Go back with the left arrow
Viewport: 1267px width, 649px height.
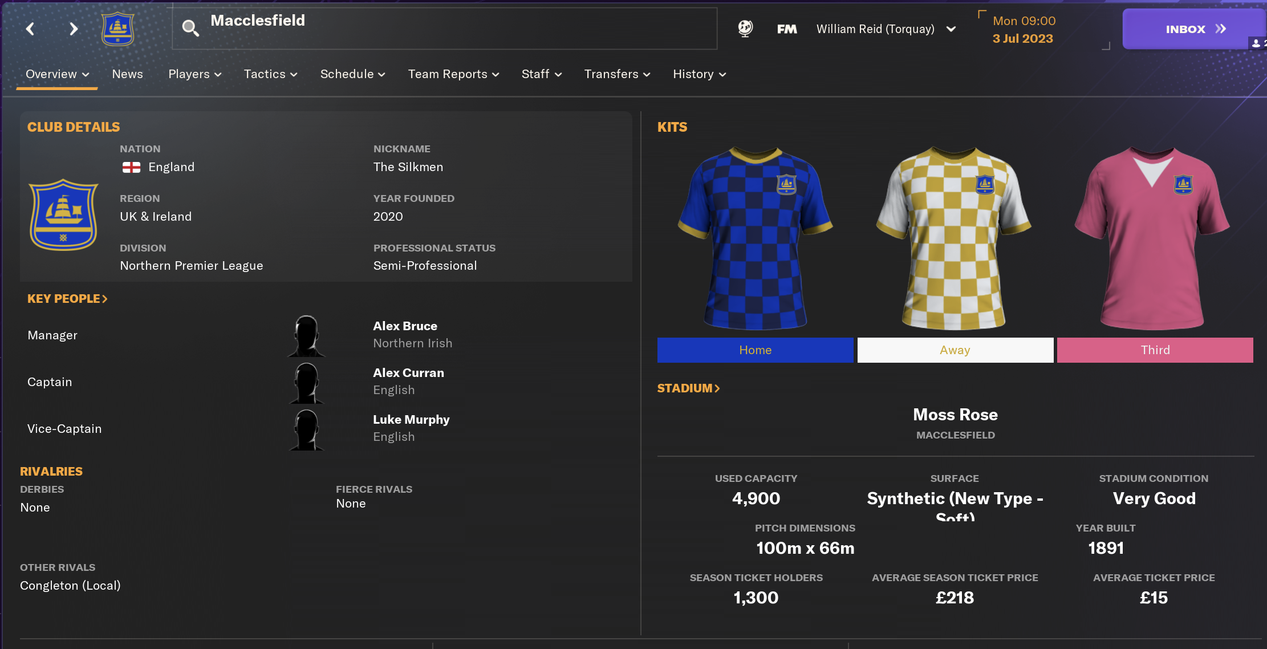30,29
